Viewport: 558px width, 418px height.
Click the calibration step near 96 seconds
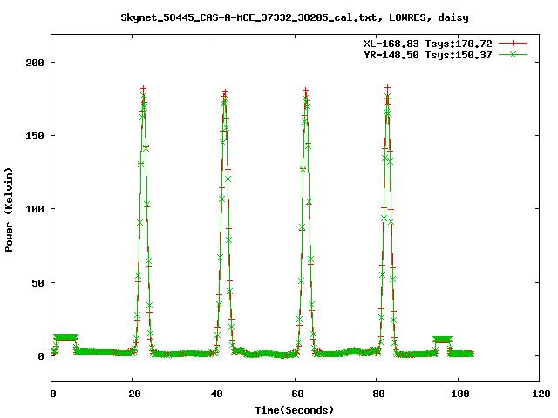click(x=442, y=340)
